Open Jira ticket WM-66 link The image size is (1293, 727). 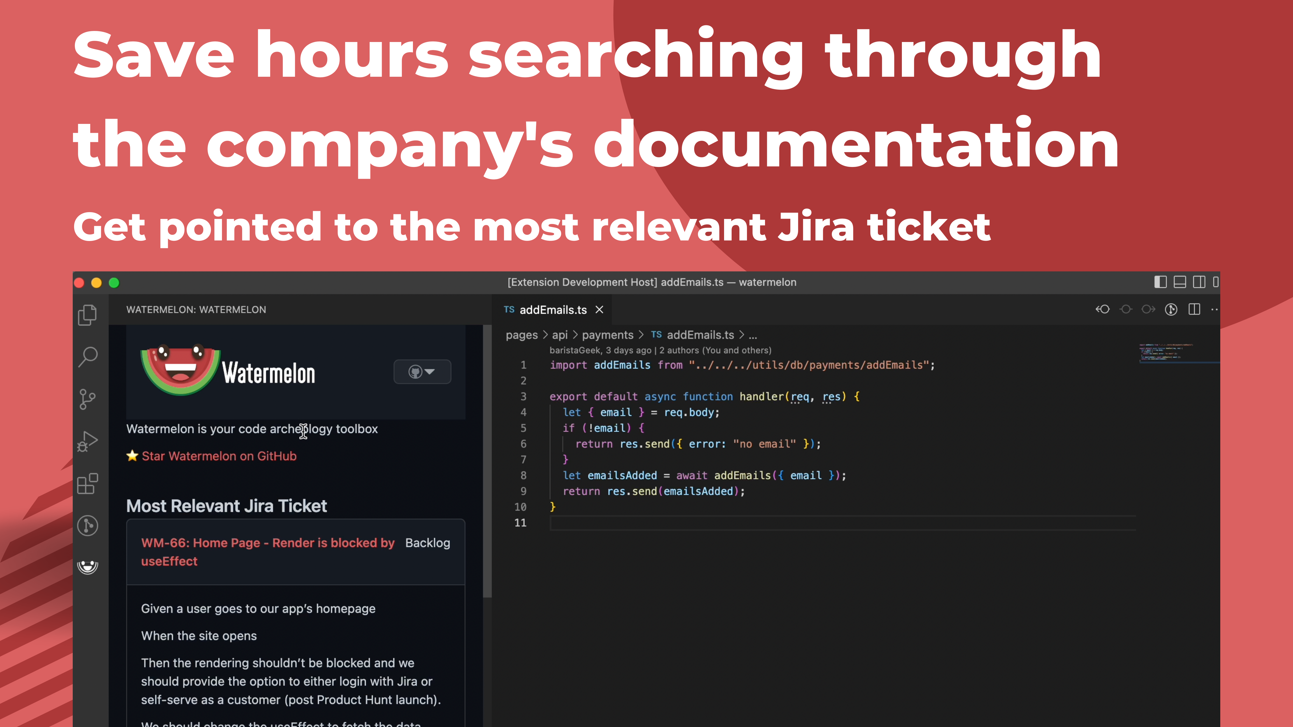point(267,552)
